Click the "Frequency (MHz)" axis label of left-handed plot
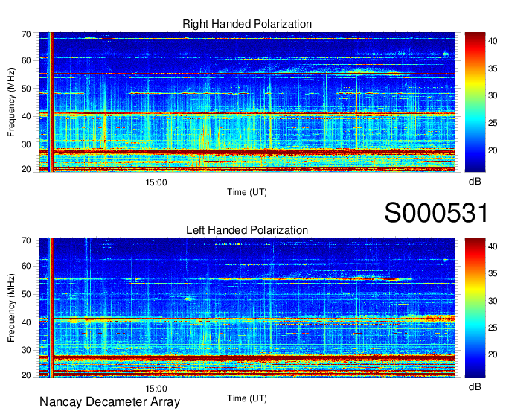The image size is (506, 411). pyautogui.click(x=11, y=308)
